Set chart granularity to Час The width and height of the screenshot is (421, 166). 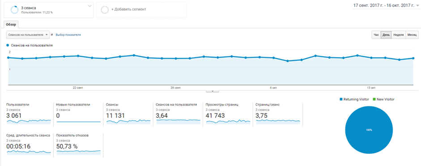tap(376, 35)
